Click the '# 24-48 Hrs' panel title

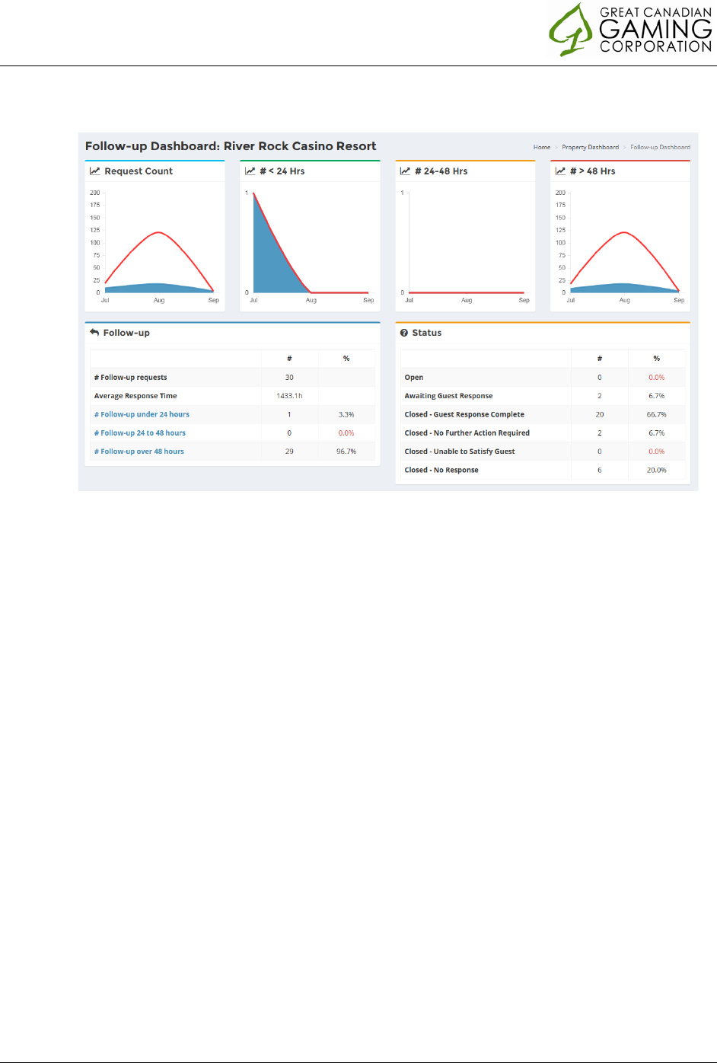[441, 171]
